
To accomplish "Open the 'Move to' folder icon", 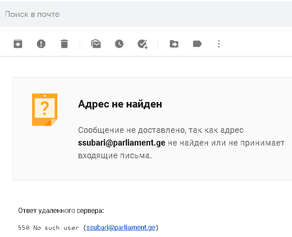I will click(x=174, y=44).
